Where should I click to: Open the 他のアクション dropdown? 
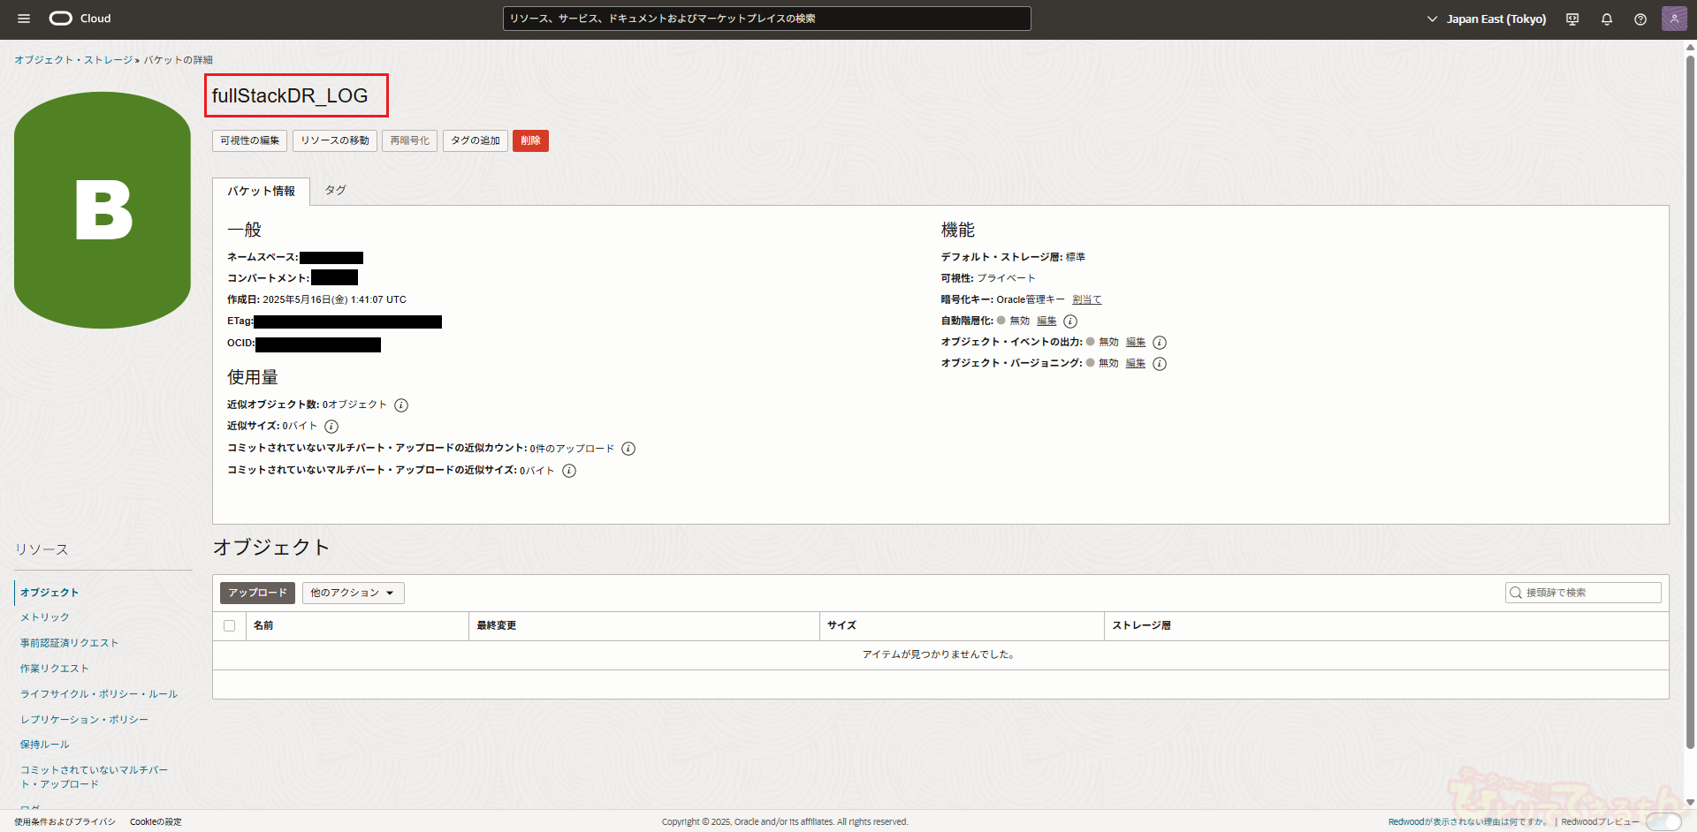(353, 594)
